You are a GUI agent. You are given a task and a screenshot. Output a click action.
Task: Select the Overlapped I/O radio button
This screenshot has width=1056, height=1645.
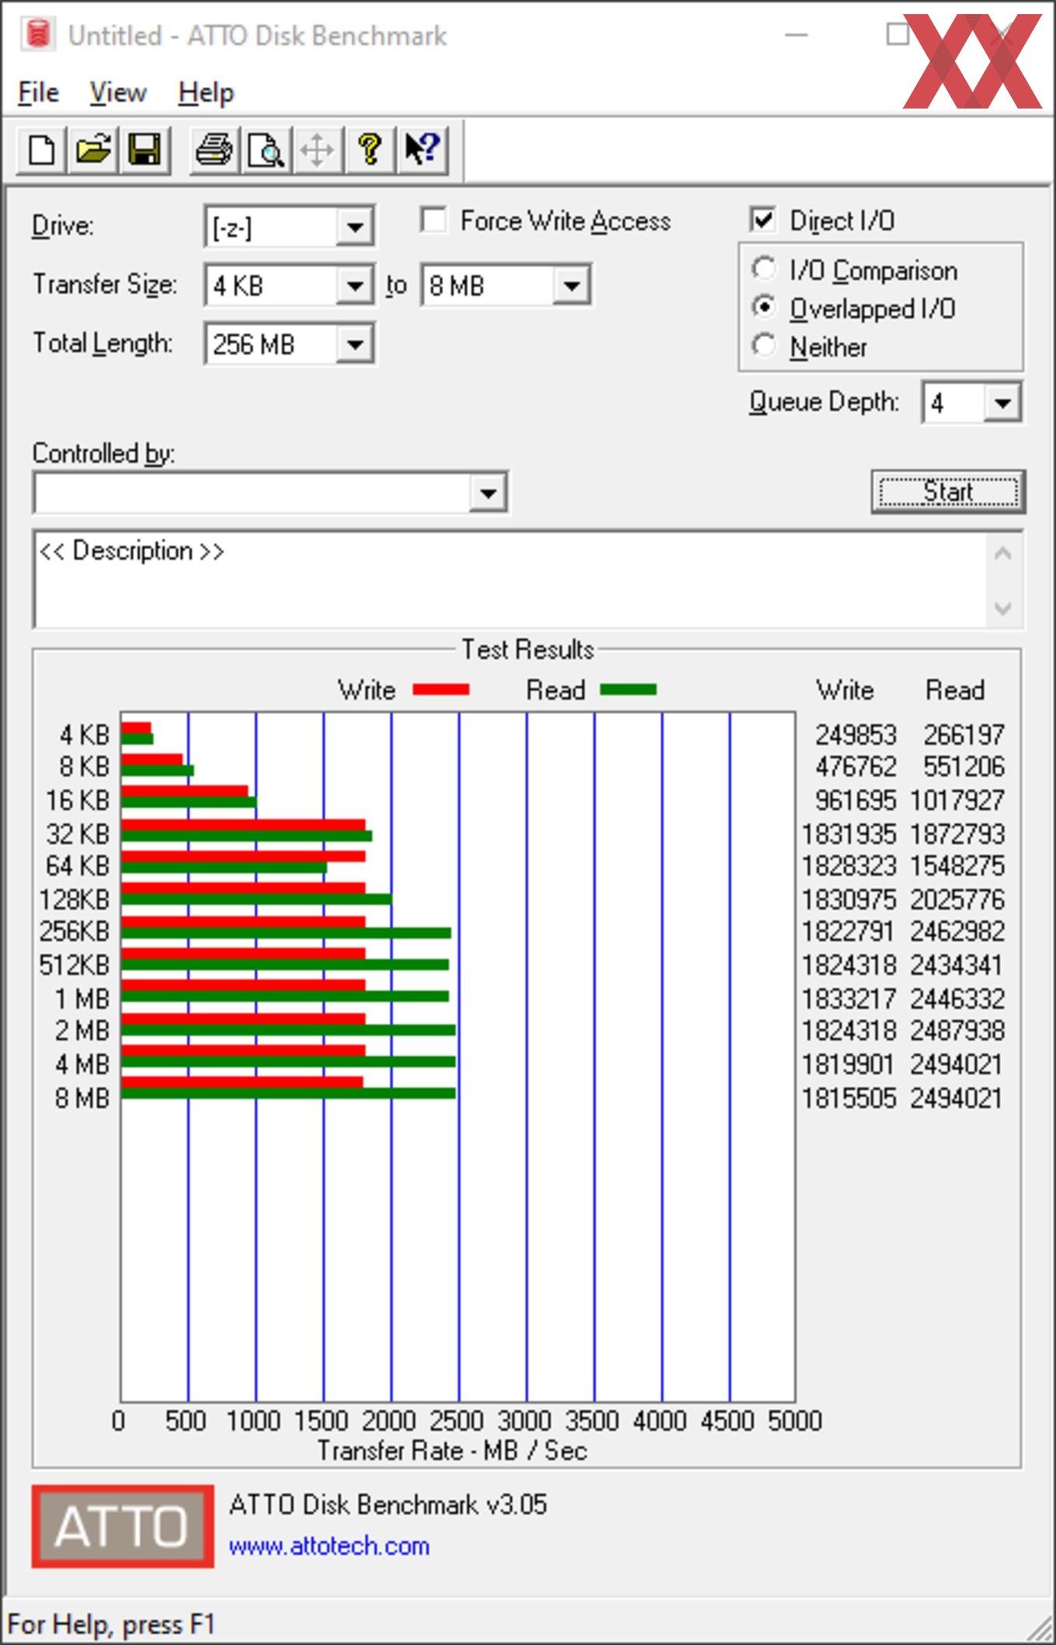pyautogui.click(x=763, y=308)
